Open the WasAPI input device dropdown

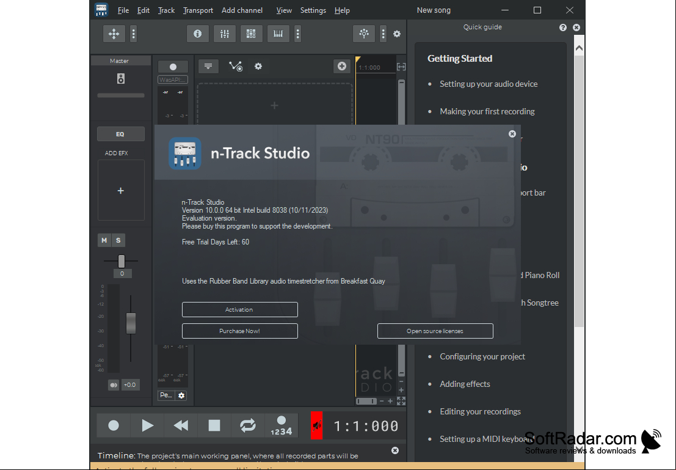pos(173,79)
